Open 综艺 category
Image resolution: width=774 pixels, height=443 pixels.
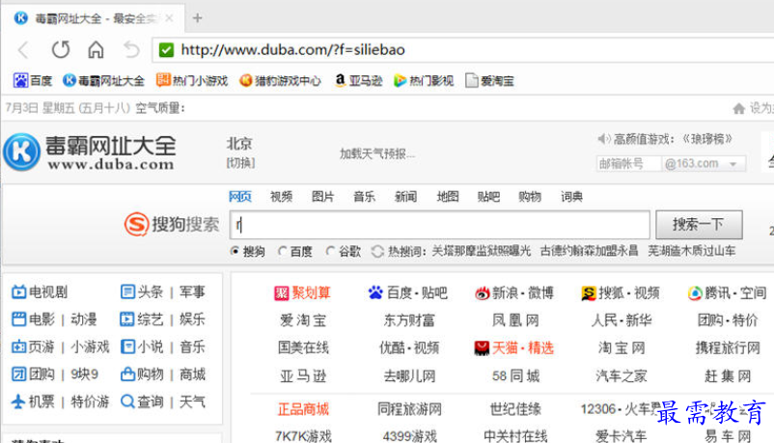(142, 319)
